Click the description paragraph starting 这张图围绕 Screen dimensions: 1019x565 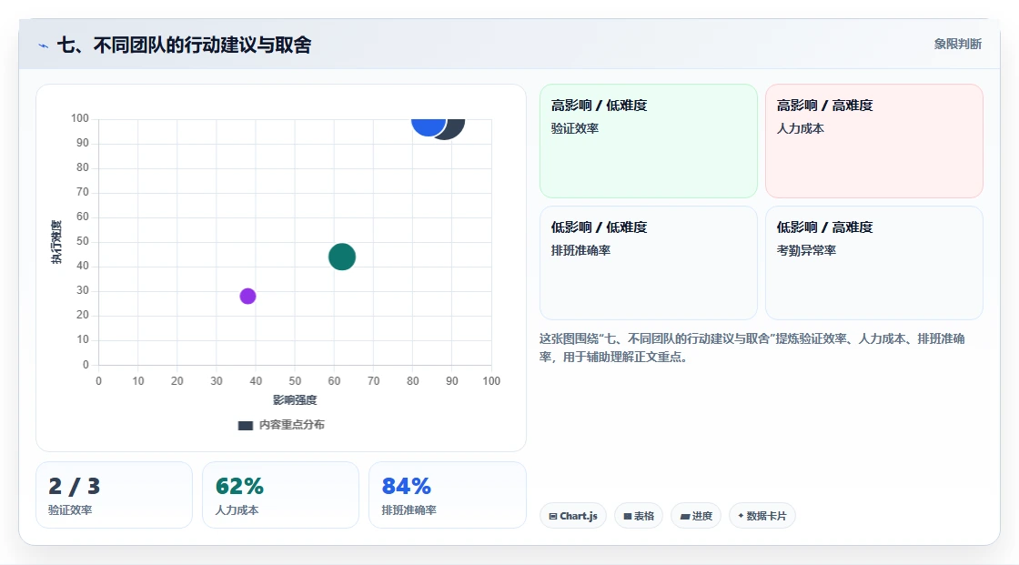(x=752, y=348)
